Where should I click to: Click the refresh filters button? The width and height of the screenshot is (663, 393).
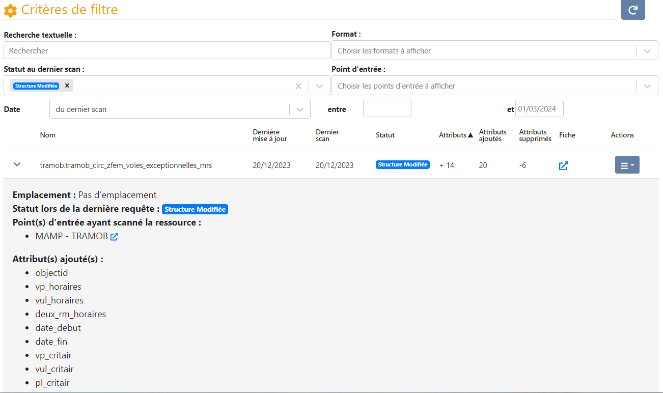pos(633,10)
